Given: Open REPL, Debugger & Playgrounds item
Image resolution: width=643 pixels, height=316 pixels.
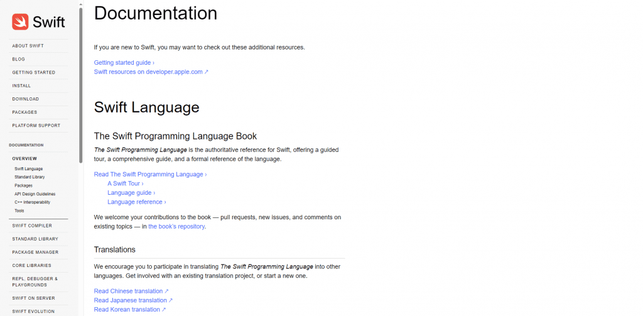Looking at the screenshot, I should tap(35, 282).
